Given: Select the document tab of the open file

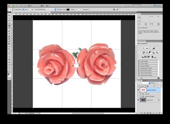Looking at the screenshot, I should (x=31, y=13).
